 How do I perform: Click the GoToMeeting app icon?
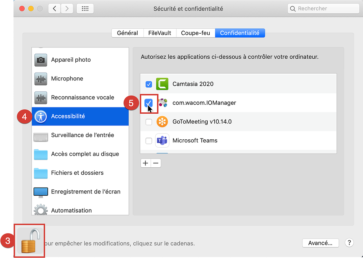[162, 122]
